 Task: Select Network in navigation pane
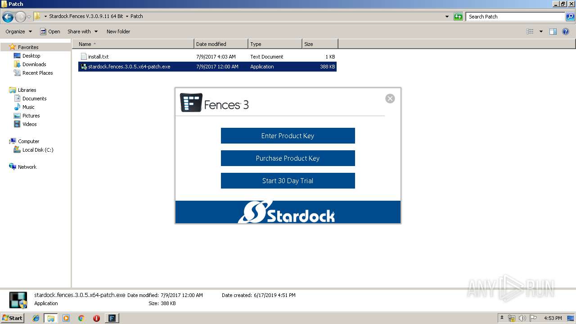(27, 167)
